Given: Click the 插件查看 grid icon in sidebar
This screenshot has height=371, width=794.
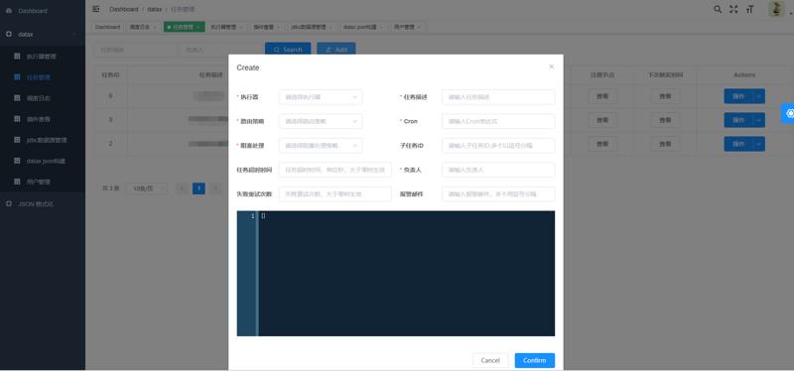Looking at the screenshot, I should click(17, 119).
